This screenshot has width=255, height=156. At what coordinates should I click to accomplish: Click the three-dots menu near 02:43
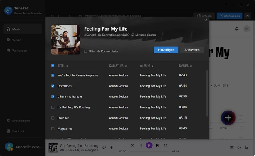pyautogui.click(x=211, y=128)
